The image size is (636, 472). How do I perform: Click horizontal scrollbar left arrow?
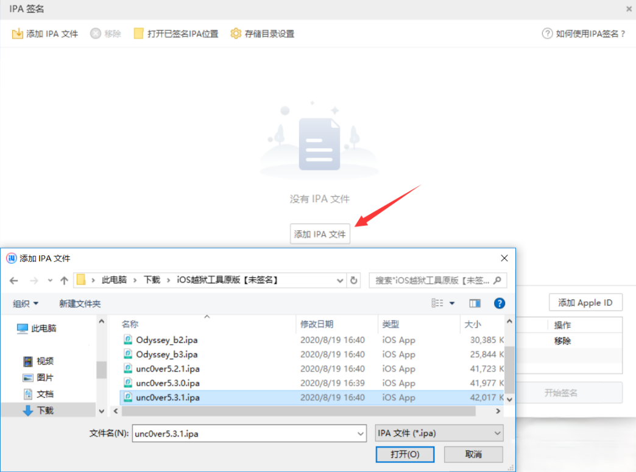click(116, 411)
